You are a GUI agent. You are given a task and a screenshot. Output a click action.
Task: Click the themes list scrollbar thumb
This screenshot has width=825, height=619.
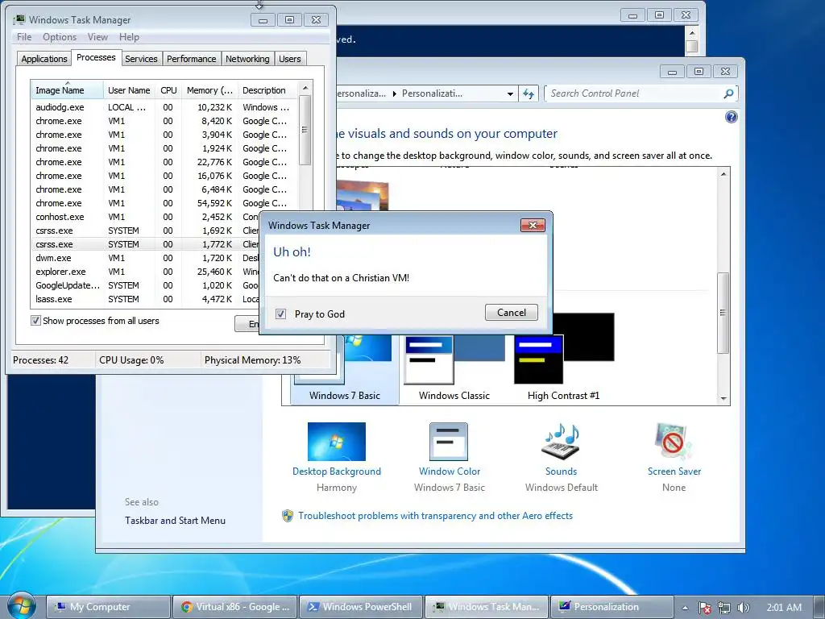(723, 313)
